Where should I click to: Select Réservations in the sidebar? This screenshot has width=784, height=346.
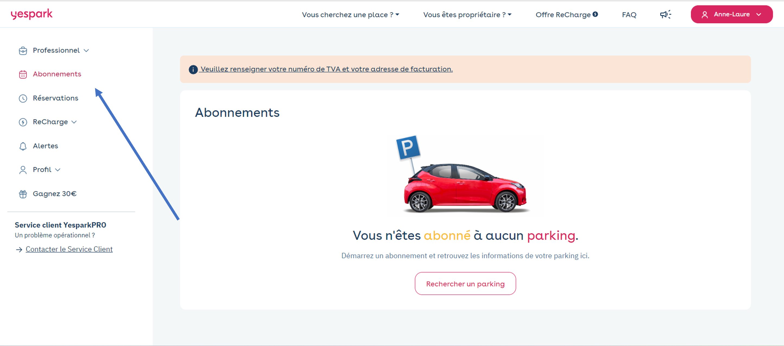[x=55, y=98]
